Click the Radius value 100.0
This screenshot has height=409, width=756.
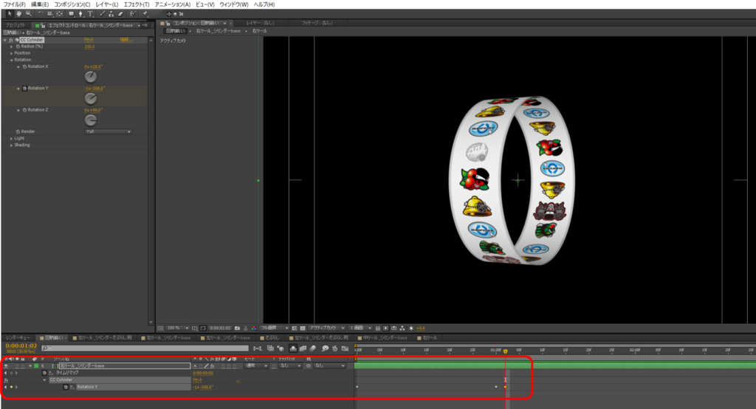(x=89, y=47)
